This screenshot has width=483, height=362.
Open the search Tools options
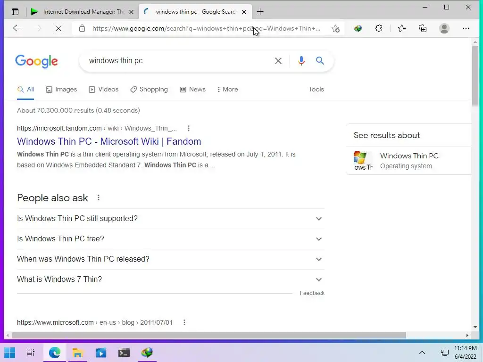(x=316, y=89)
